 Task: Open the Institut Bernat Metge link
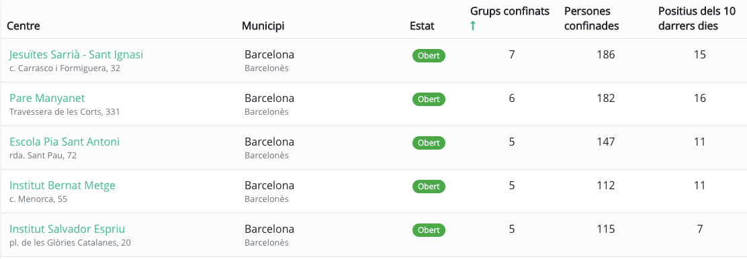pos(62,186)
